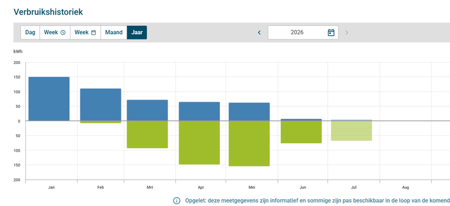Viewport: 450px width, 206px height.
Task: Select the Dag view tab
Action: (x=30, y=33)
